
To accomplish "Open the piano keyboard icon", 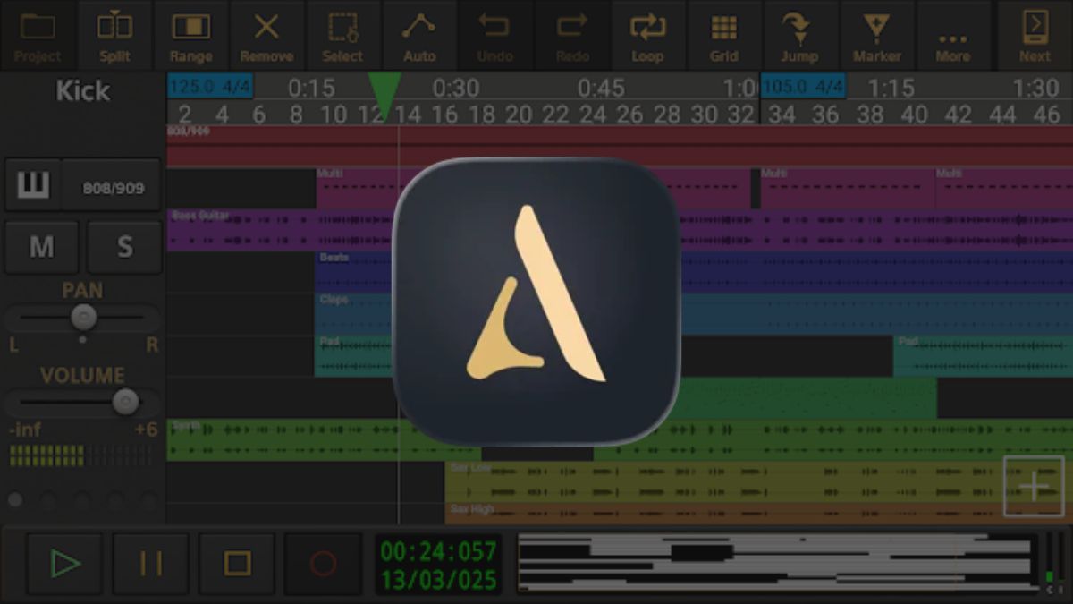I will tap(33, 186).
